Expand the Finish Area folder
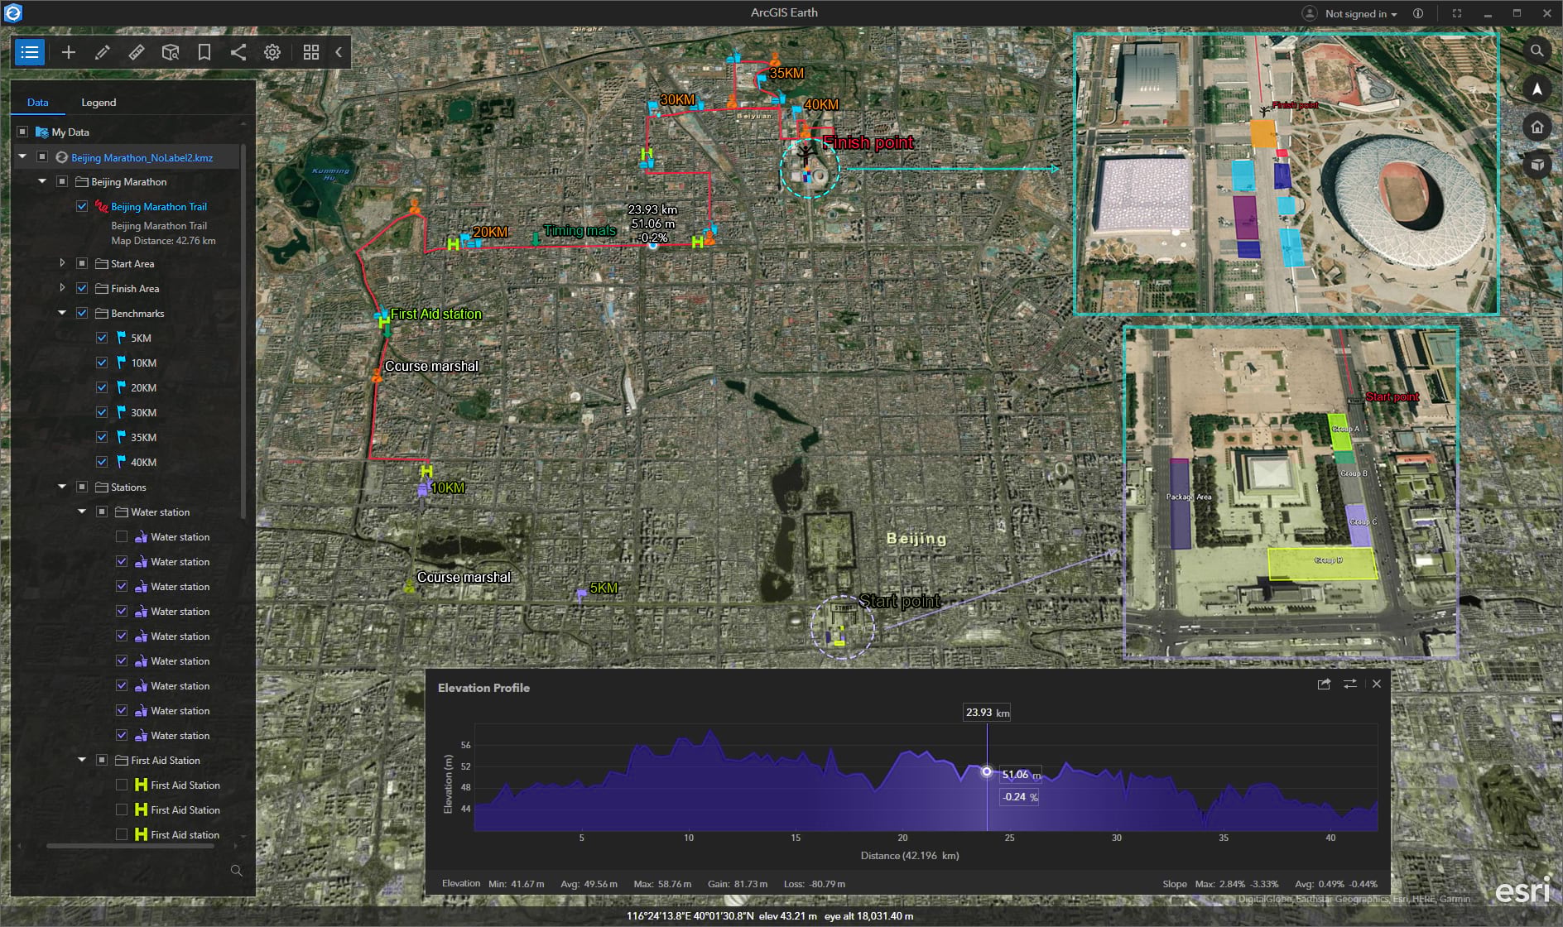The image size is (1563, 927). coord(63,288)
